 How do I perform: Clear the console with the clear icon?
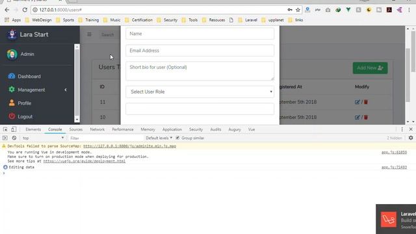14,138
